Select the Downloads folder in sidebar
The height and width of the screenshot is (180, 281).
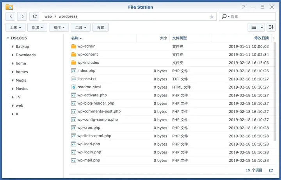[25, 55]
